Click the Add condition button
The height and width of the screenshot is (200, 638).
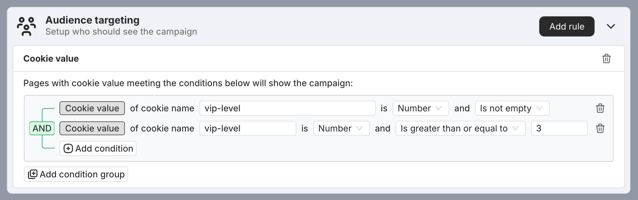(98, 148)
